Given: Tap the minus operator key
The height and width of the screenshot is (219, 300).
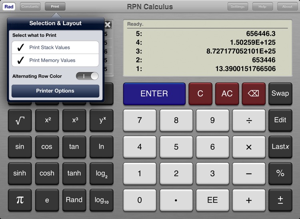Looking at the screenshot, I should [249, 173].
